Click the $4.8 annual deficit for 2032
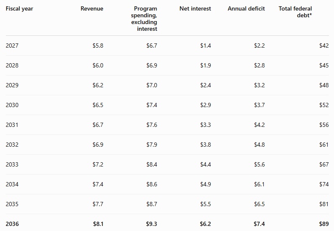 tap(259, 145)
